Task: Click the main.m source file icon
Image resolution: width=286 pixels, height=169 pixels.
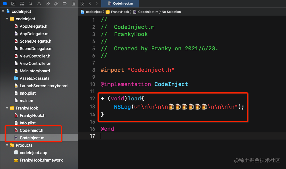Action: click(x=16, y=101)
